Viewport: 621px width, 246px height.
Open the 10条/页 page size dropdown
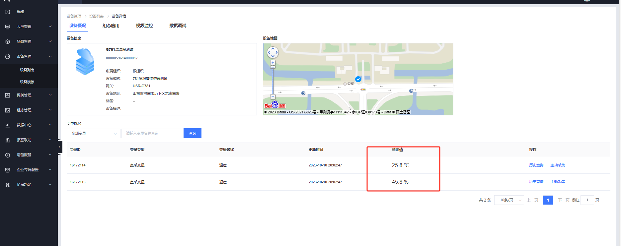coord(509,200)
